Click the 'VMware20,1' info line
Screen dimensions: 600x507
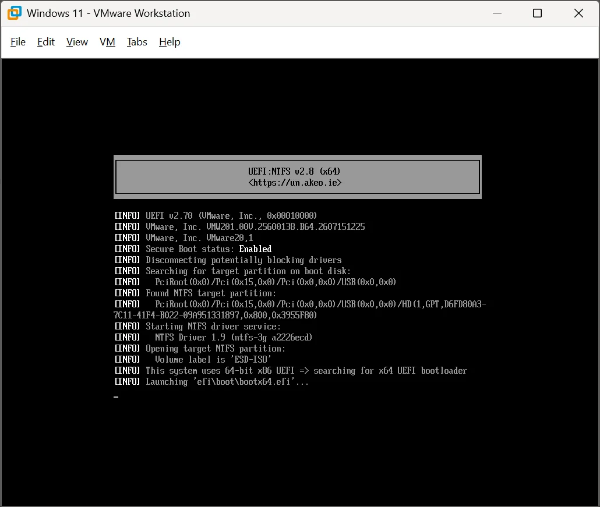pos(183,238)
